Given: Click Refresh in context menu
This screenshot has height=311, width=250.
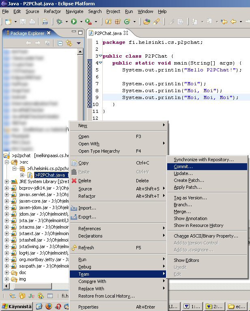Looking at the screenshot, I should point(118,248).
